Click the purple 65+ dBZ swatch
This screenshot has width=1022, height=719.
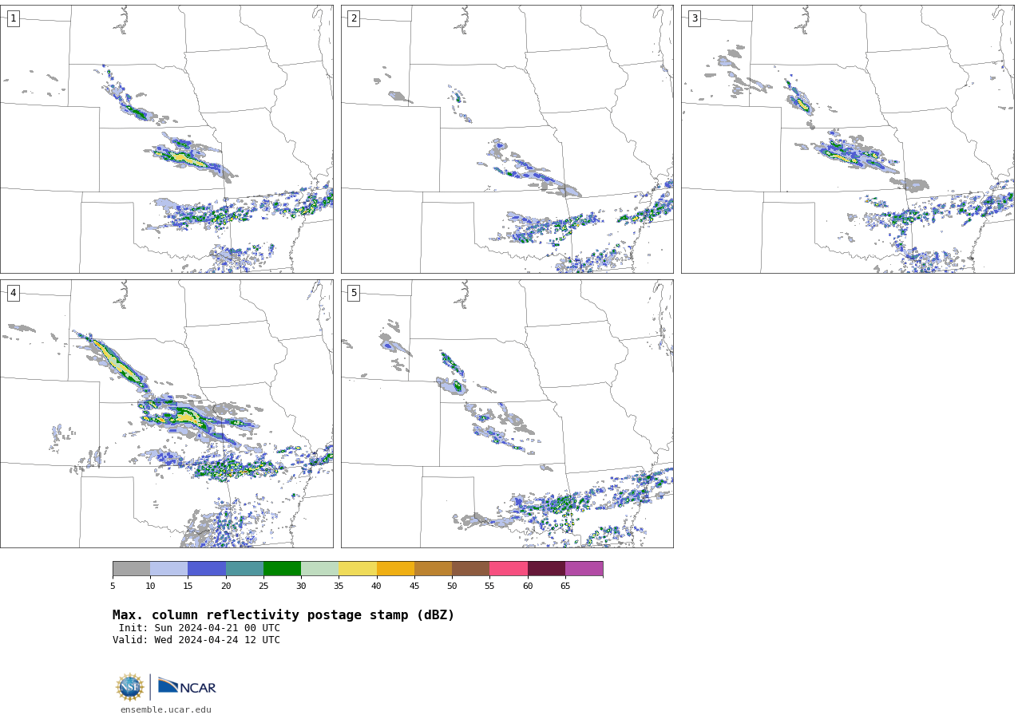[x=584, y=568]
